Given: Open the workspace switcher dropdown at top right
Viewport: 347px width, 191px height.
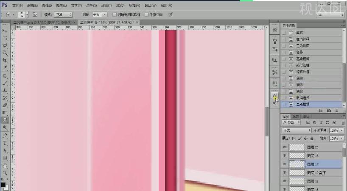Looking at the screenshot, I should click(330, 15).
